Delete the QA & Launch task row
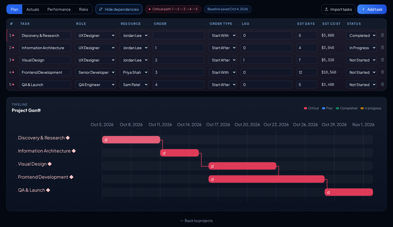This screenshot has height=227, width=393. pos(383,84)
